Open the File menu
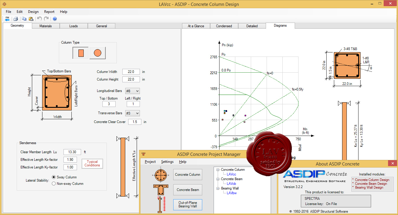 (x=8, y=12)
